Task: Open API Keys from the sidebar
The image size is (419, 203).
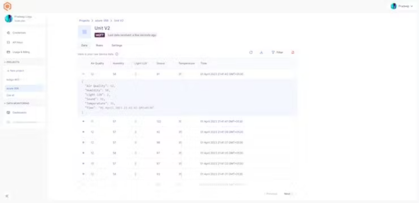Action: [17, 42]
